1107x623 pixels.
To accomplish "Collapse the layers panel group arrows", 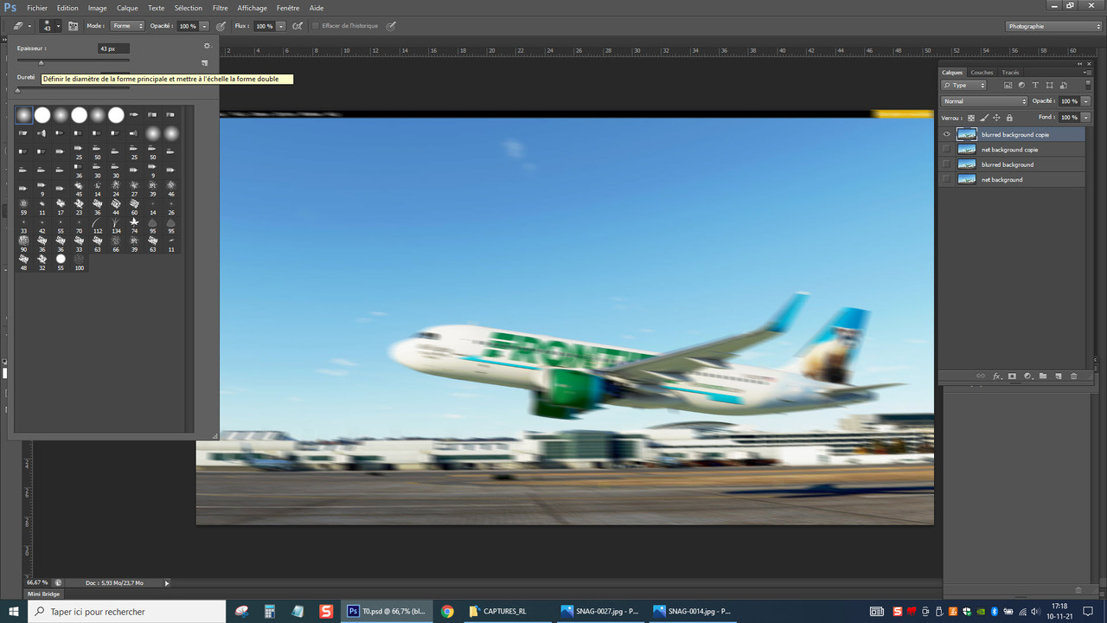I will [x=1078, y=63].
